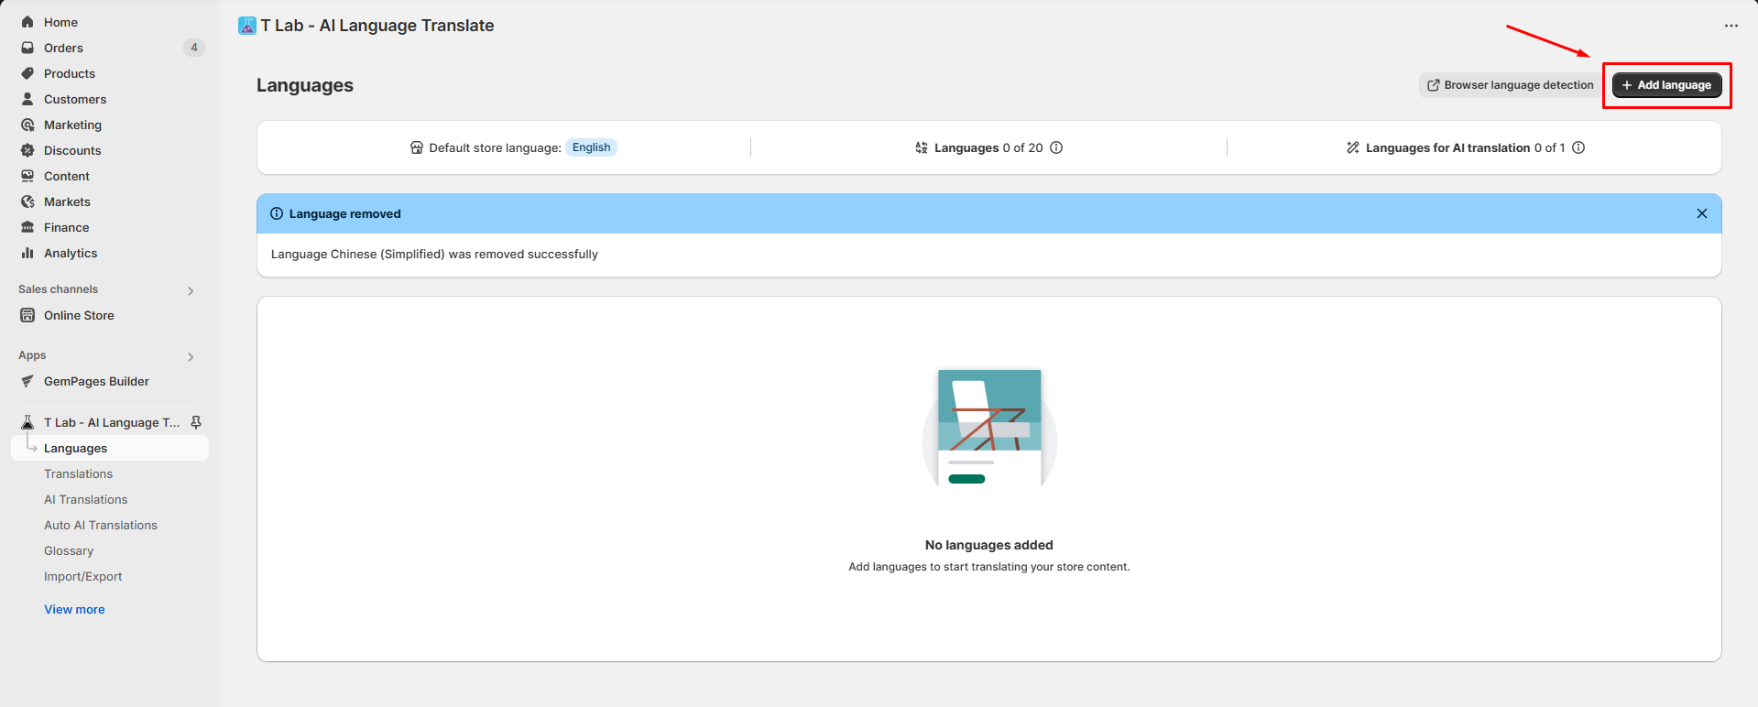This screenshot has width=1758, height=707.
Task: Open Browser language detection
Action: [x=1510, y=85]
